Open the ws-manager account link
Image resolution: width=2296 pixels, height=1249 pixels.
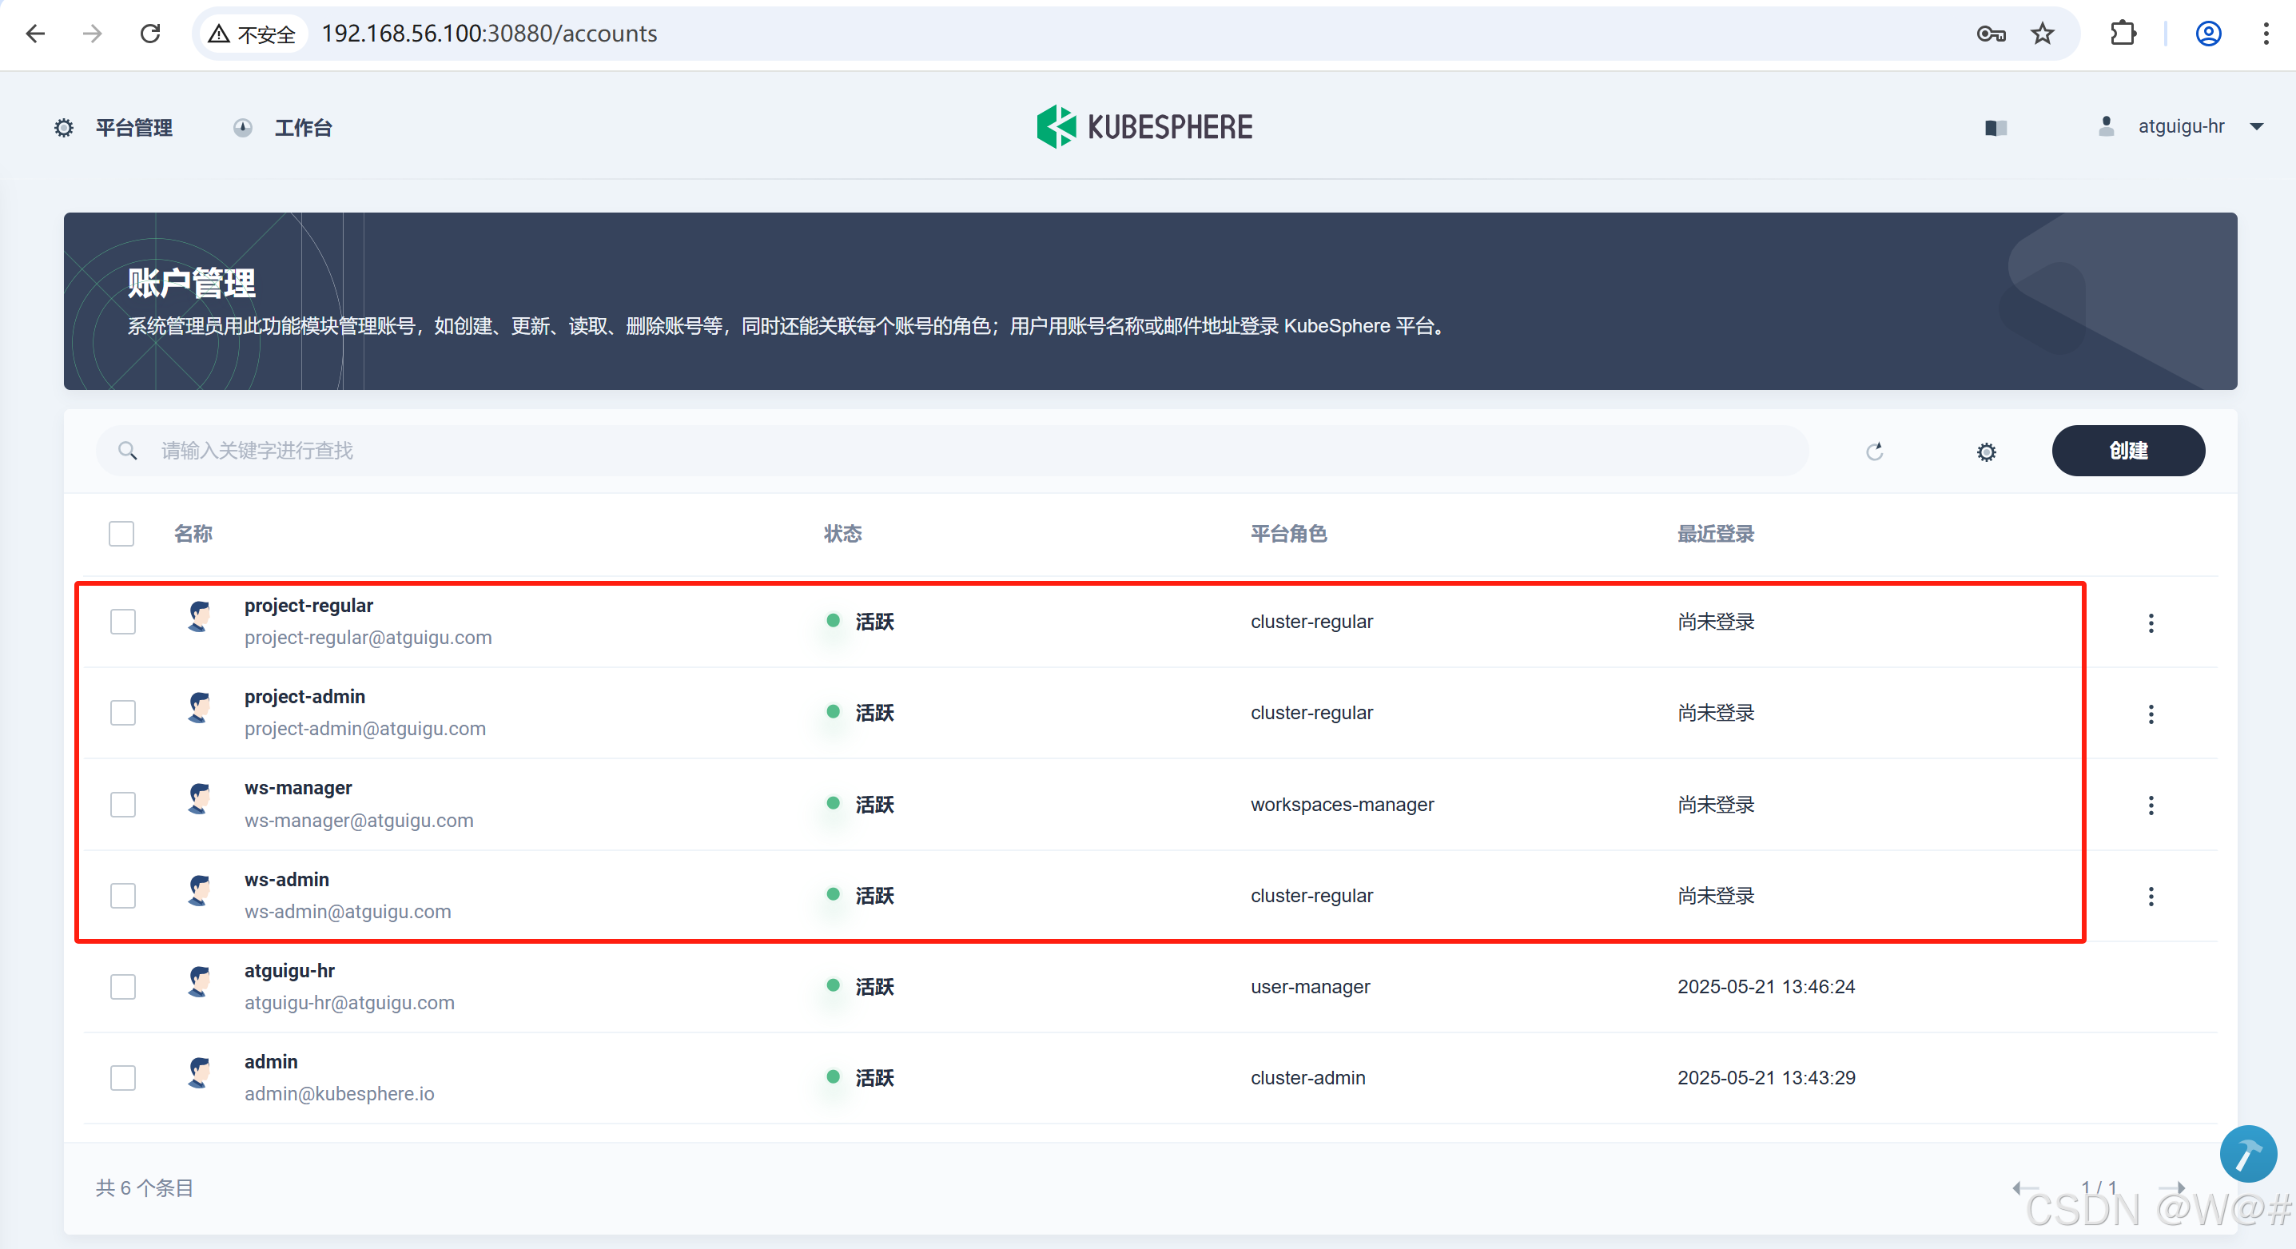pyautogui.click(x=298, y=787)
